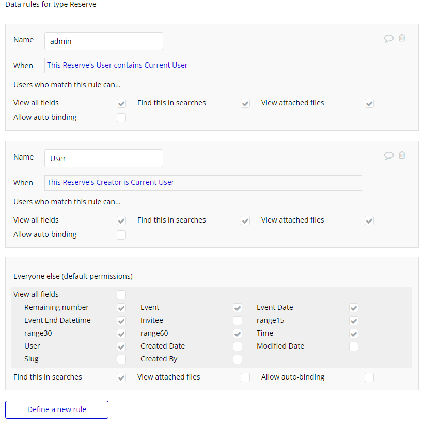Delete the User rule via trash icon

click(402, 155)
